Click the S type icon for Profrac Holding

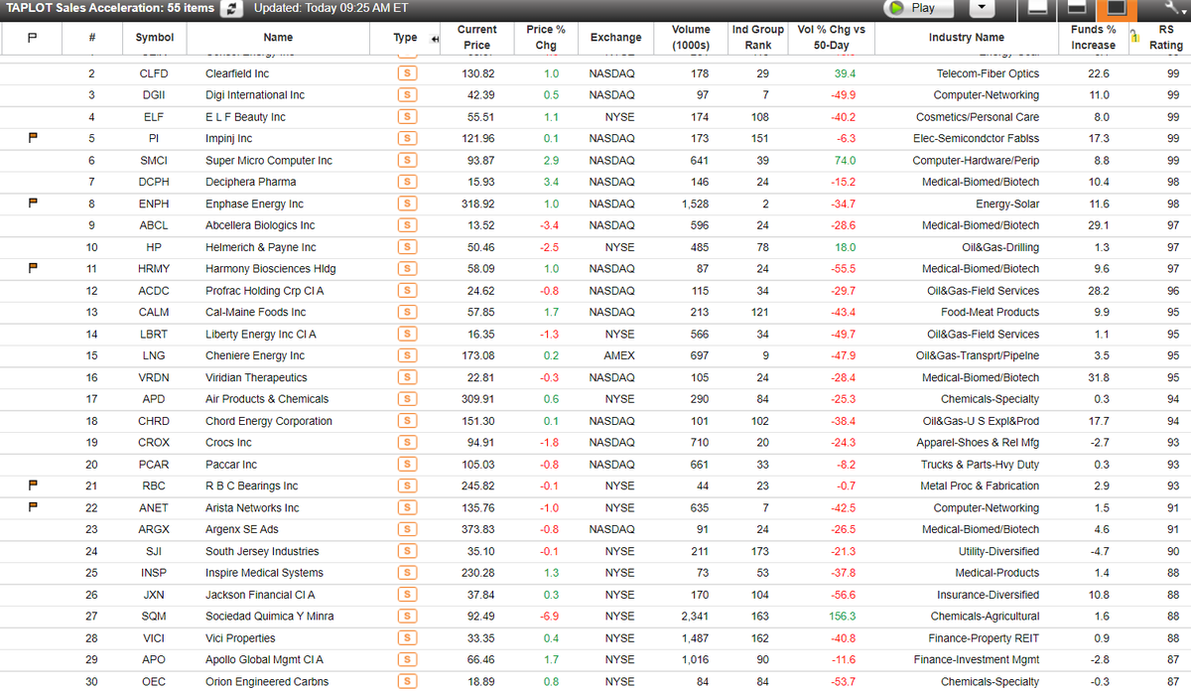tap(405, 291)
